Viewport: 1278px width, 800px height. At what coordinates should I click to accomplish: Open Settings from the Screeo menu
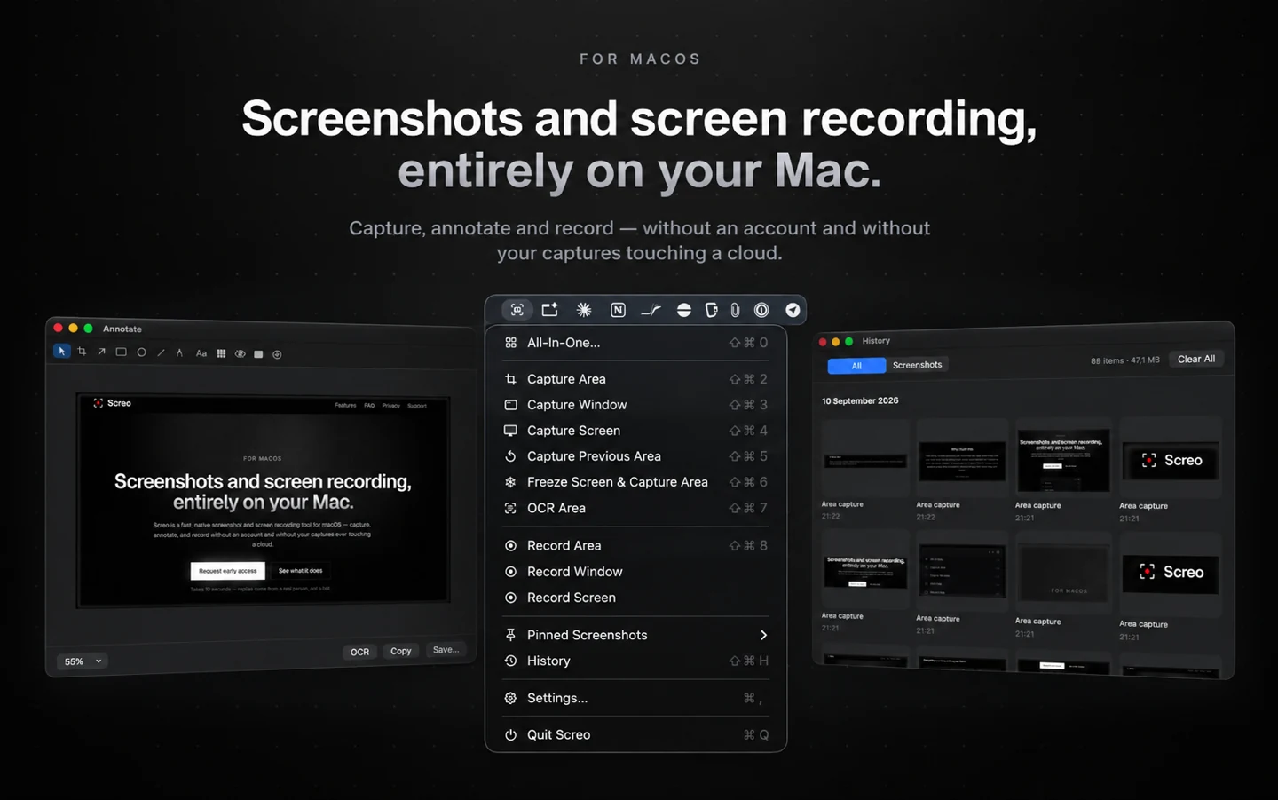(x=635, y=698)
